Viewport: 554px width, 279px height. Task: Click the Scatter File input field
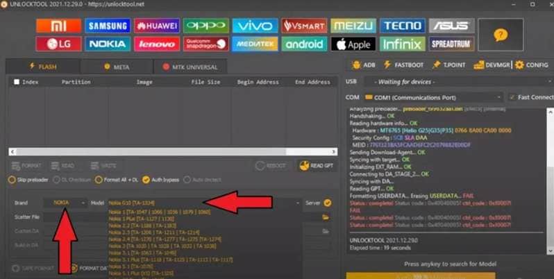pyautogui.click(x=181, y=217)
